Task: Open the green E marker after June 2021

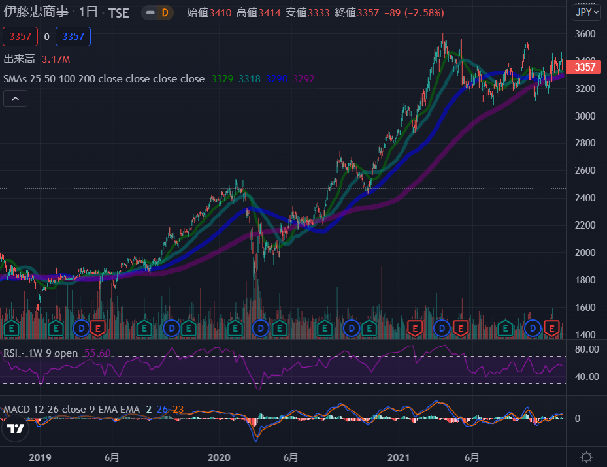Action: coord(505,329)
